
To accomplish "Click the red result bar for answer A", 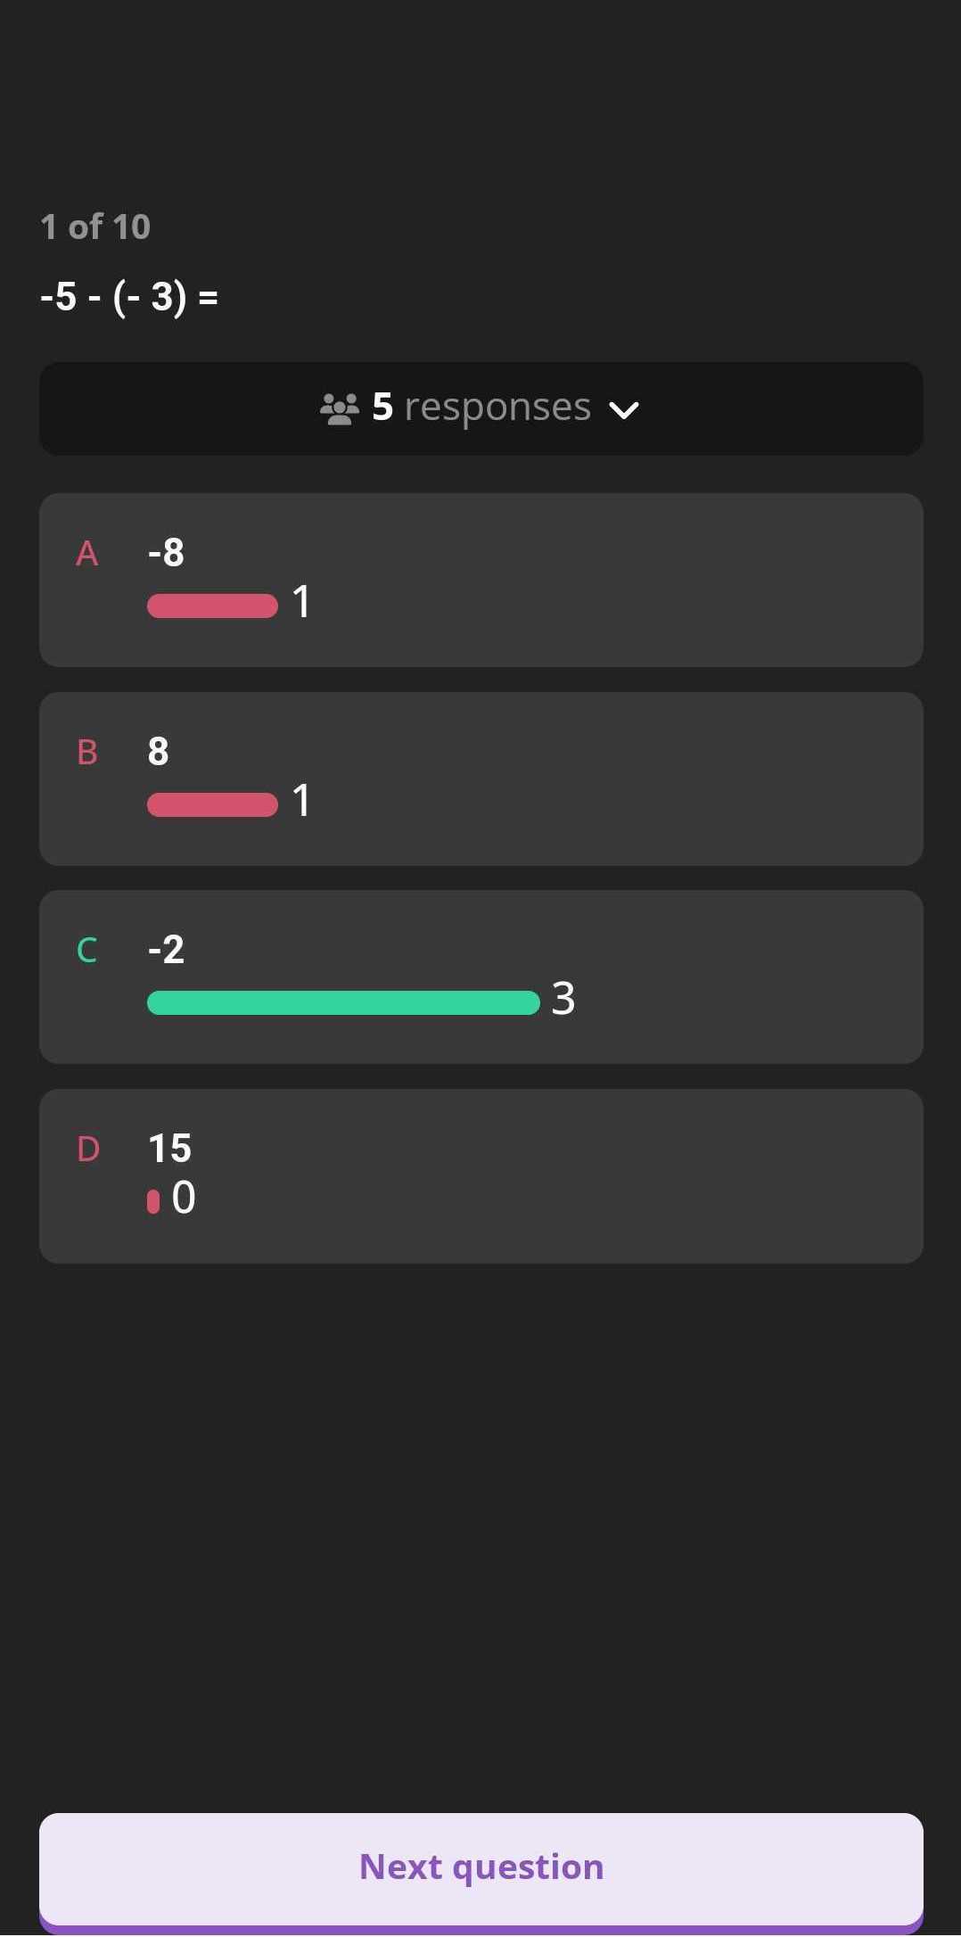I will 212,606.
